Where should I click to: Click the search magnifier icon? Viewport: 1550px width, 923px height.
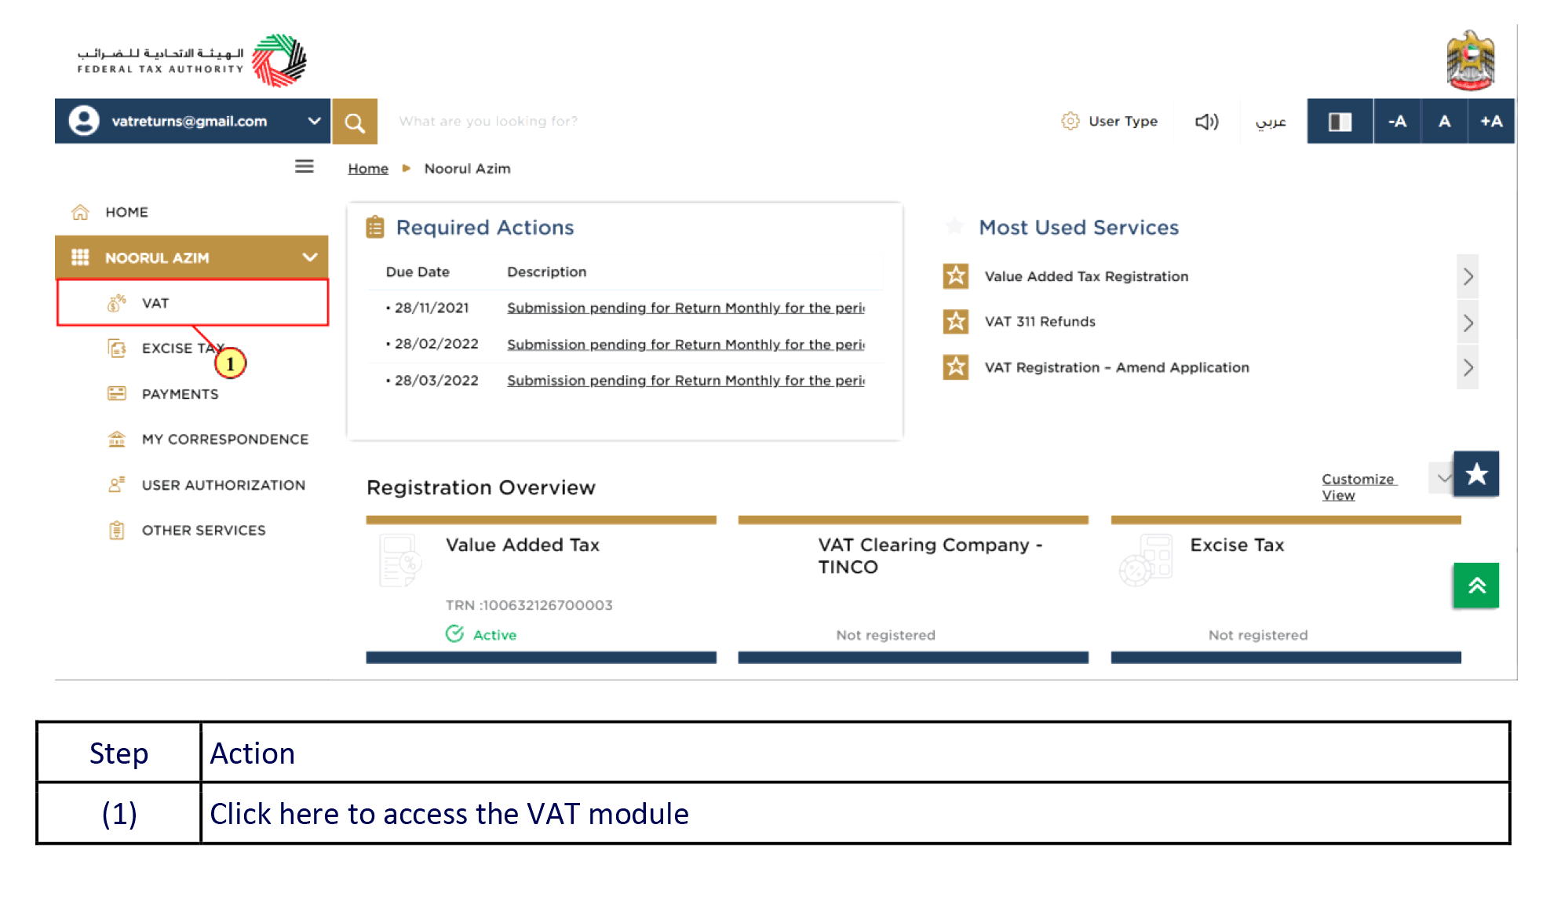coord(355,121)
